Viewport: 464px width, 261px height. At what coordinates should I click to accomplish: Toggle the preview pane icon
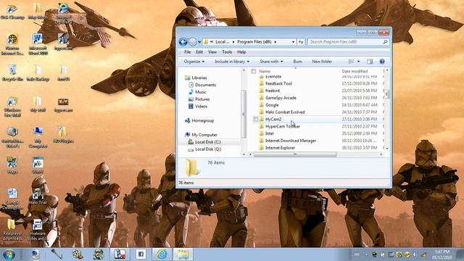370,62
